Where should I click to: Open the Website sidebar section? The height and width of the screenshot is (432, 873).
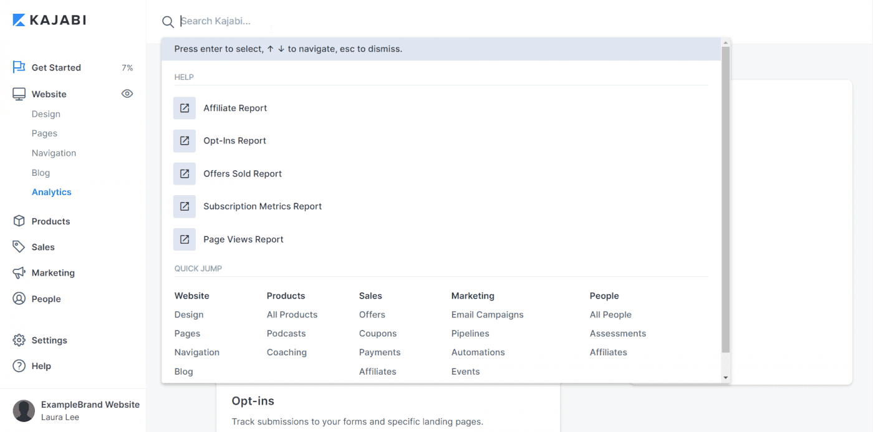point(49,94)
